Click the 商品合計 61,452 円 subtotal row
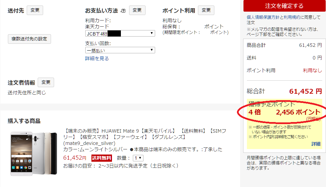The image size is (326, 187). pyautogui.click(x=284, y=45)
